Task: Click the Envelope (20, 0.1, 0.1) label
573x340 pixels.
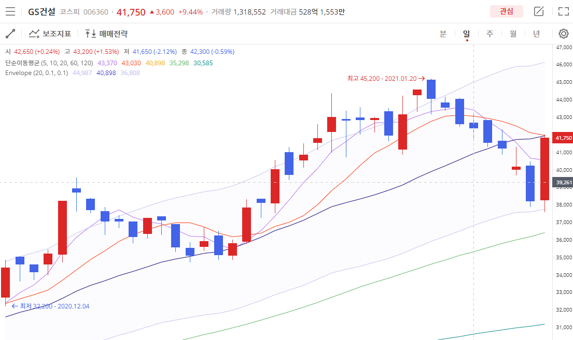Action: (36, 73)
